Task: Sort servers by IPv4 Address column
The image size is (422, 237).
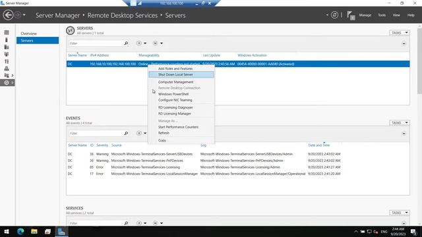Action: point(100,55)
